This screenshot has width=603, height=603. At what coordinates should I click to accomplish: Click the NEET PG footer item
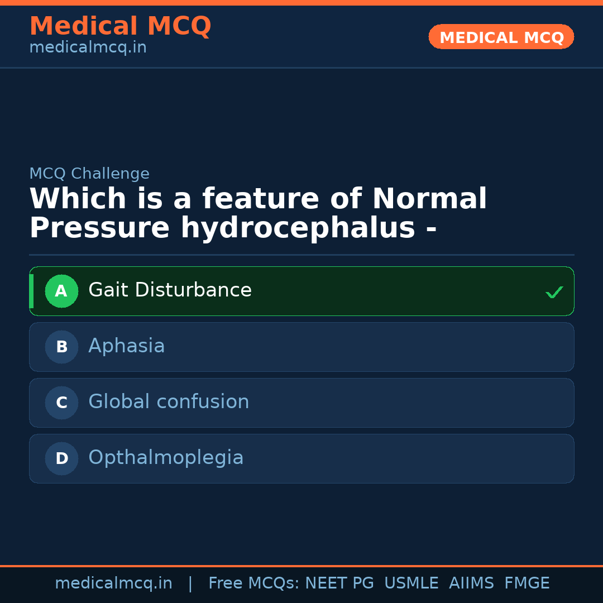(339, 583)
